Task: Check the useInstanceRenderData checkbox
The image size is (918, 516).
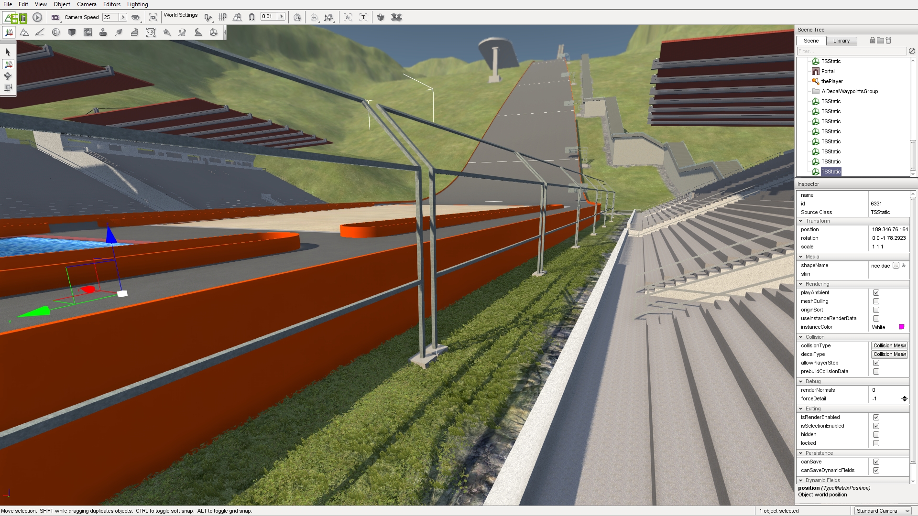Action: tap(876, 319)
